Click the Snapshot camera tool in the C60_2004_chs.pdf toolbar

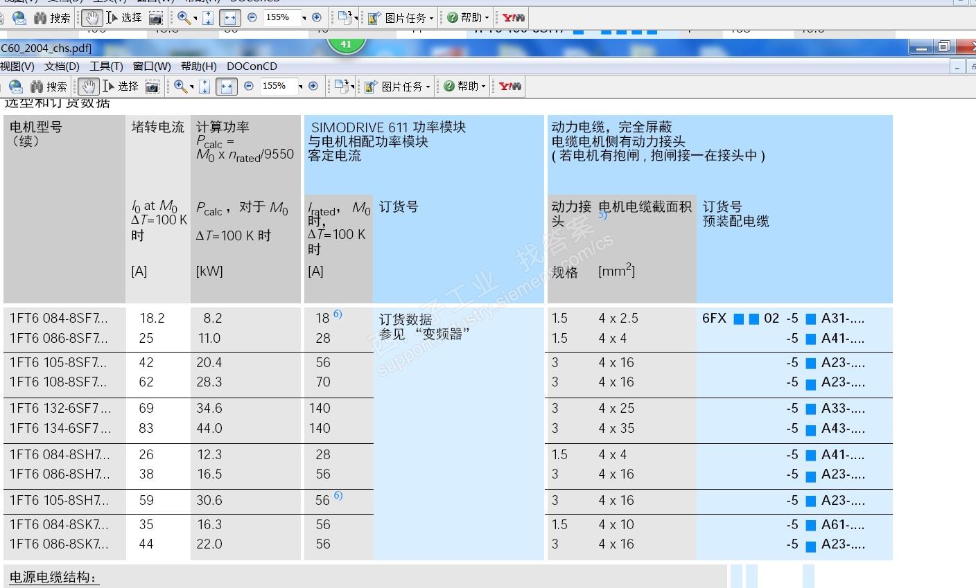[152, 86]
